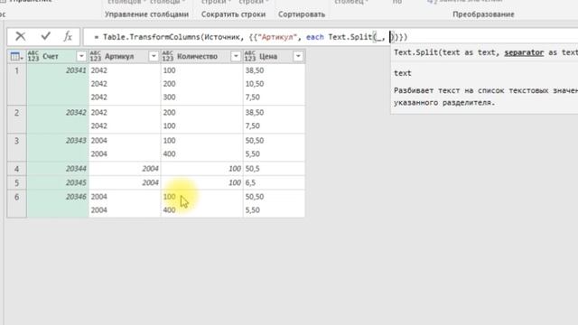Click the separator parameter in the Text.Split tooltip
Image resolution: width=578 pixels, height=325 pixels.
(524, 52)
